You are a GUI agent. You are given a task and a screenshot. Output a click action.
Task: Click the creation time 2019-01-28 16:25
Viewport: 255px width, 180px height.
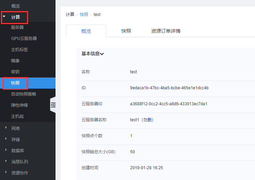pos(146,167)
